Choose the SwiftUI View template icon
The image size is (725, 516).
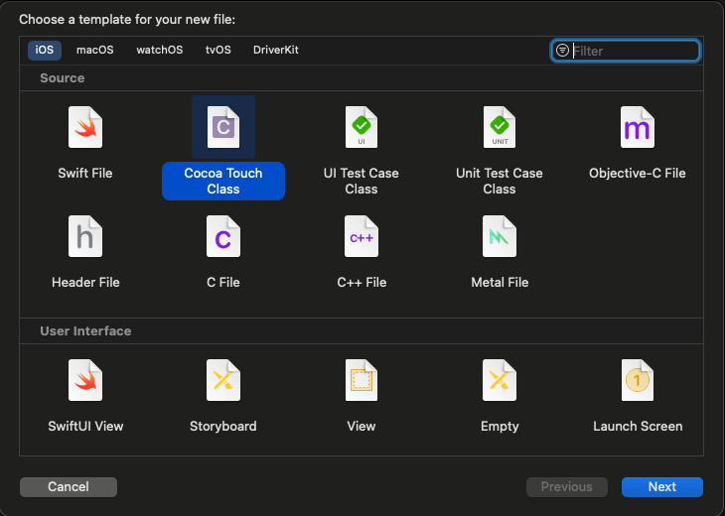coord(85,380)
